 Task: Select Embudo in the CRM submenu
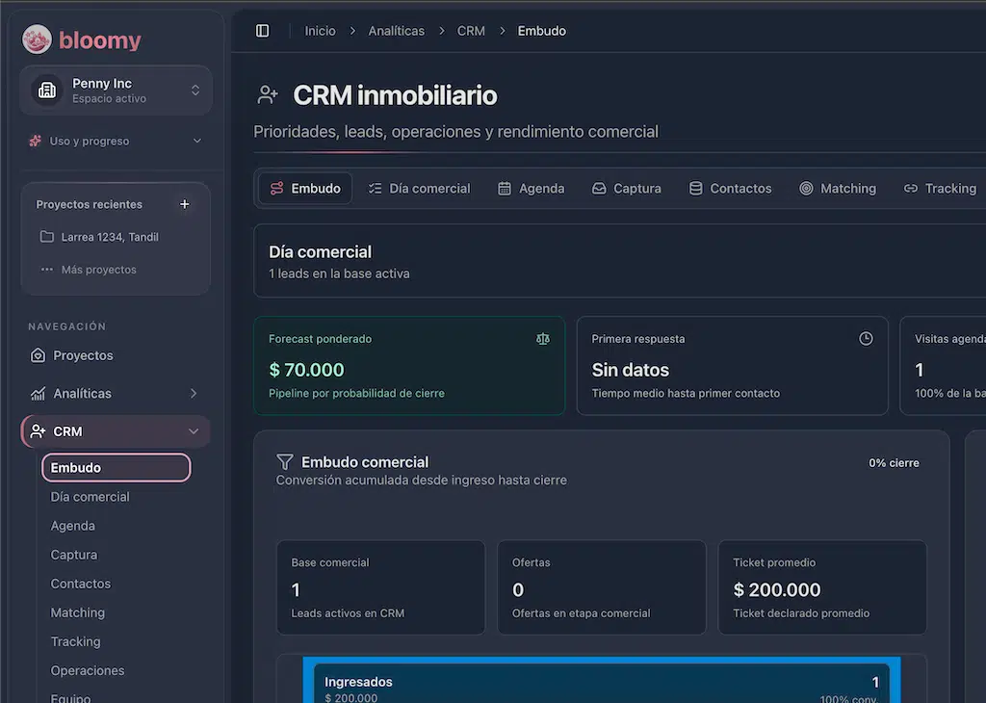[x=117, y=468]
